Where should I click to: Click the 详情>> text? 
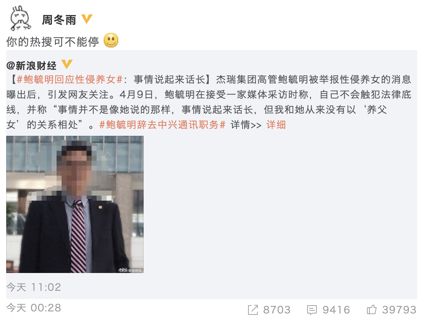(x=246, y=125)
